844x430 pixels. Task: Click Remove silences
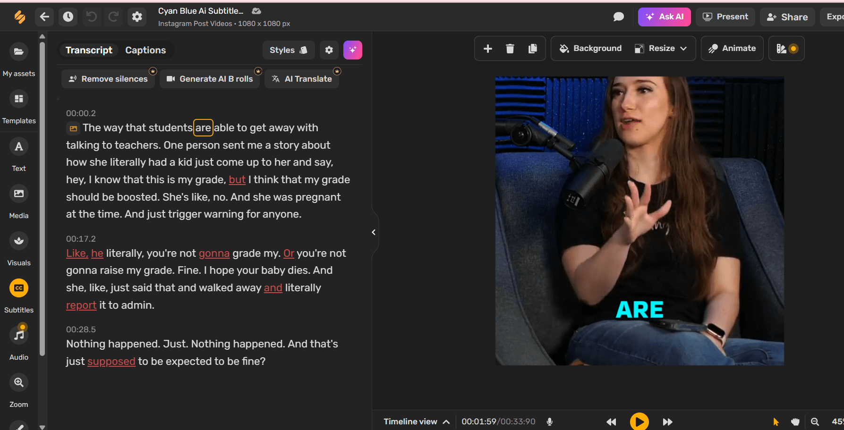pyautogui.click(x=108, y=79)
